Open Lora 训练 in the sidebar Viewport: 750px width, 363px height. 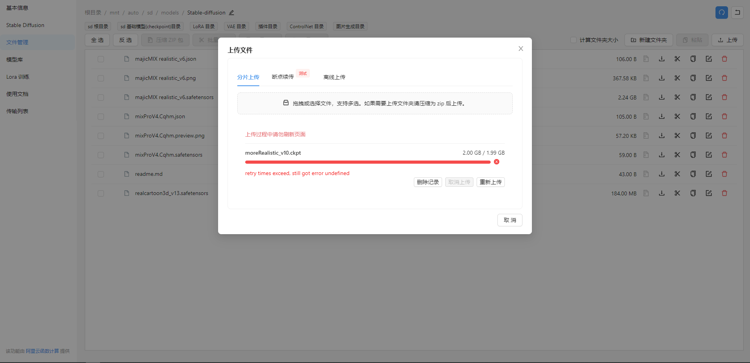[x=18, y=77]
